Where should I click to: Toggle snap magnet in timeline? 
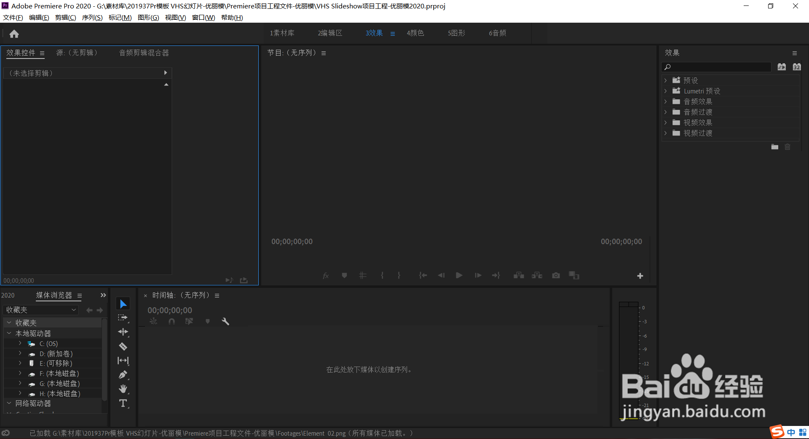[x=171, y=322]
